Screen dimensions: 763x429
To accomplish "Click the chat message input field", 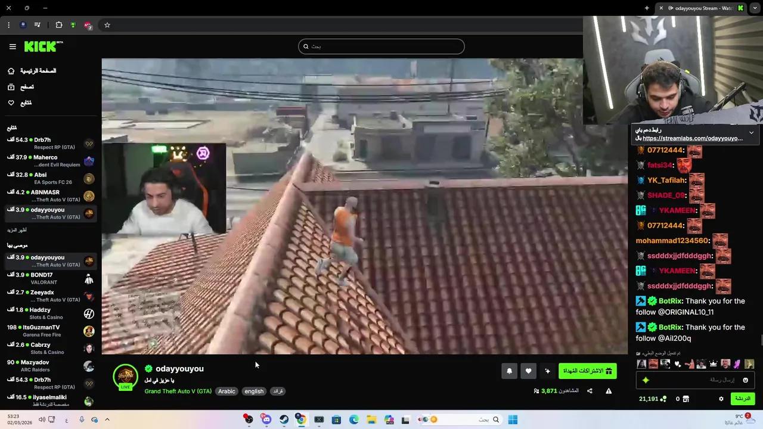I will (x=695, y=380).
